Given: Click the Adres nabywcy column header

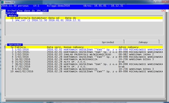Looking at the screenshot, I should tap(128, 47).
